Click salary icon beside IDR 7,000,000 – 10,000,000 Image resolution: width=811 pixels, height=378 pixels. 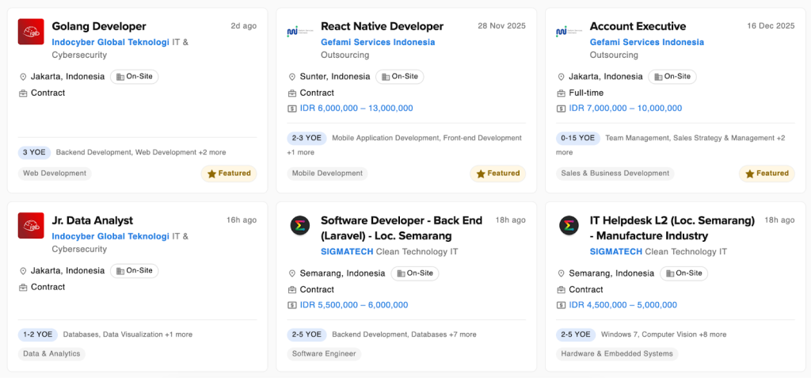tap(561, 109)
